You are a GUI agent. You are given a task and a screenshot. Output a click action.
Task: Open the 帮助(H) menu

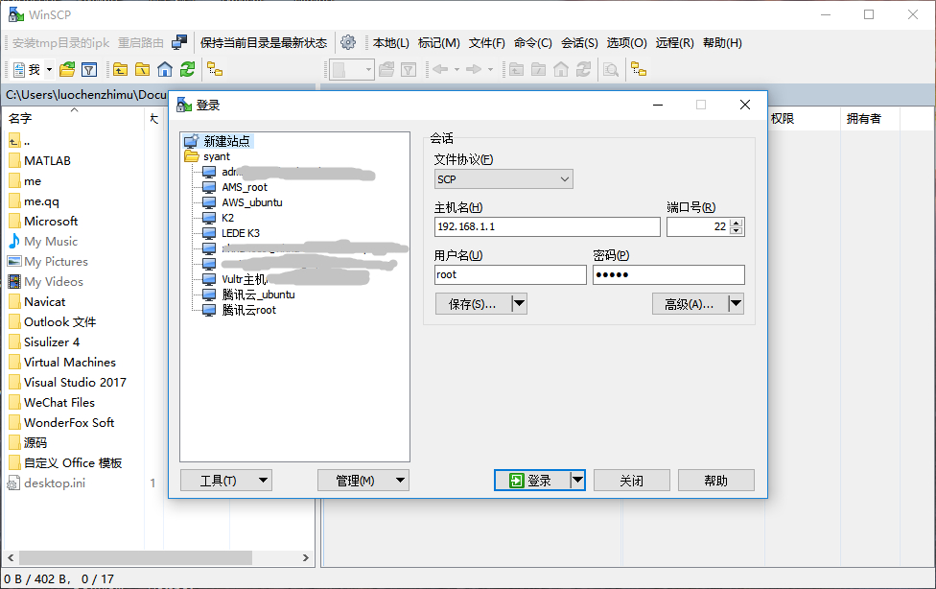[722, 43]
